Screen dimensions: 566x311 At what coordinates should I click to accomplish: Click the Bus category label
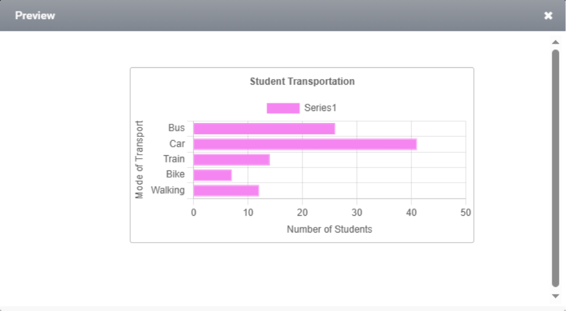[x=176, y=128]
